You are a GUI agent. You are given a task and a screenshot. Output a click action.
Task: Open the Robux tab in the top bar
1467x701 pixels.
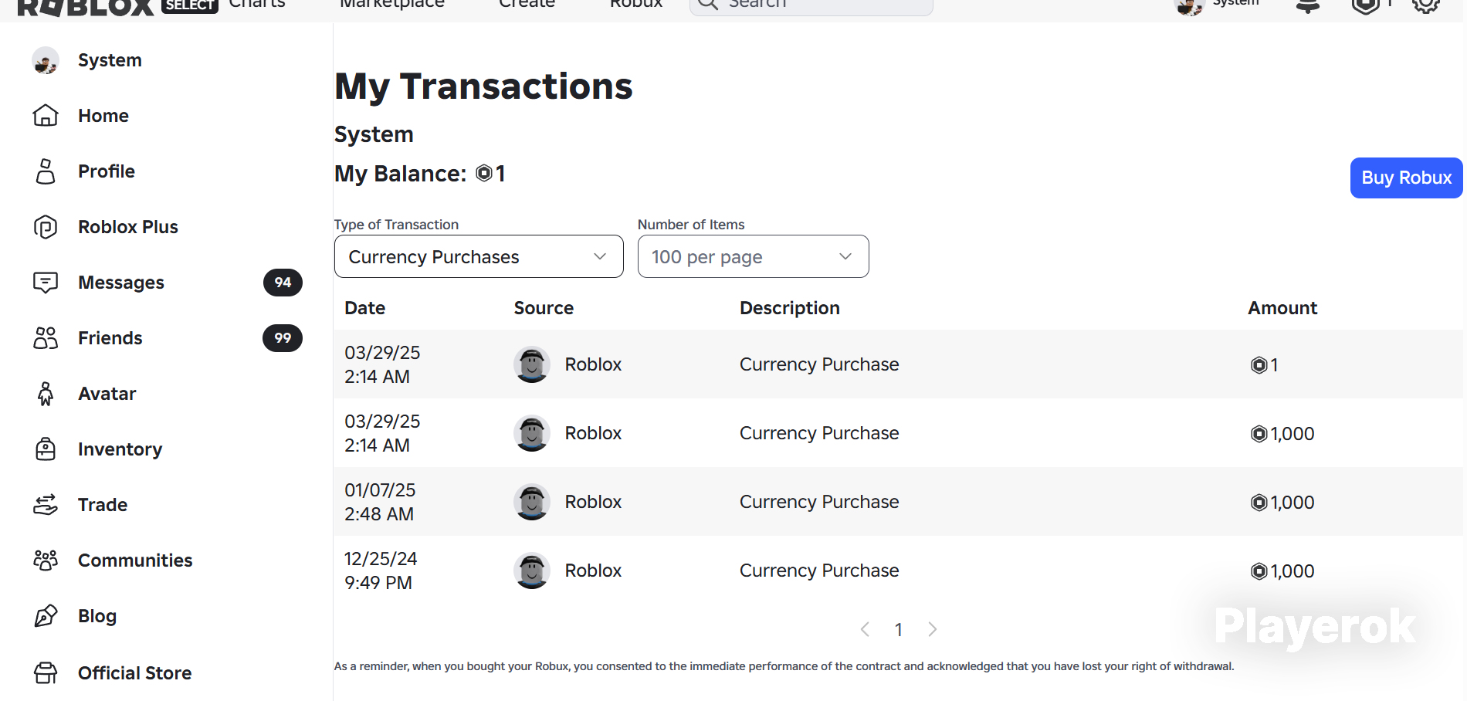point(636,4)
